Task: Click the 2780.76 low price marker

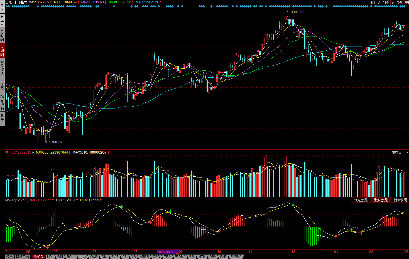Action: (55, 142)
